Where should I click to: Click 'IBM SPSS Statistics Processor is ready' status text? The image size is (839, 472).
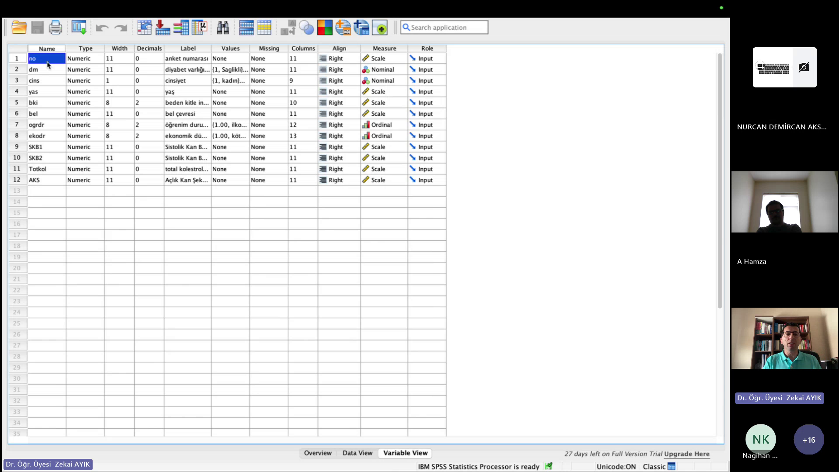(478, 466)
